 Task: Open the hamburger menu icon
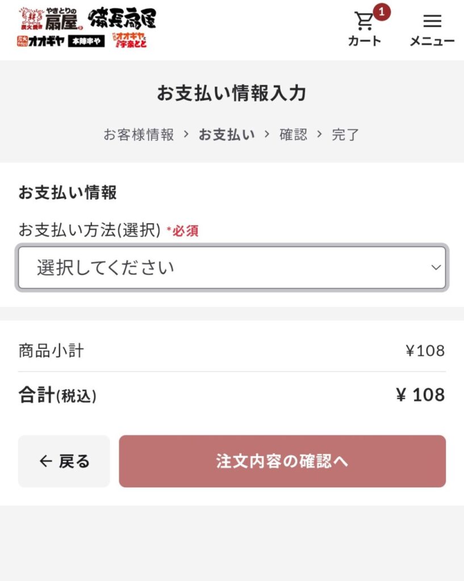pyautogui.click(x=432, y=21)
